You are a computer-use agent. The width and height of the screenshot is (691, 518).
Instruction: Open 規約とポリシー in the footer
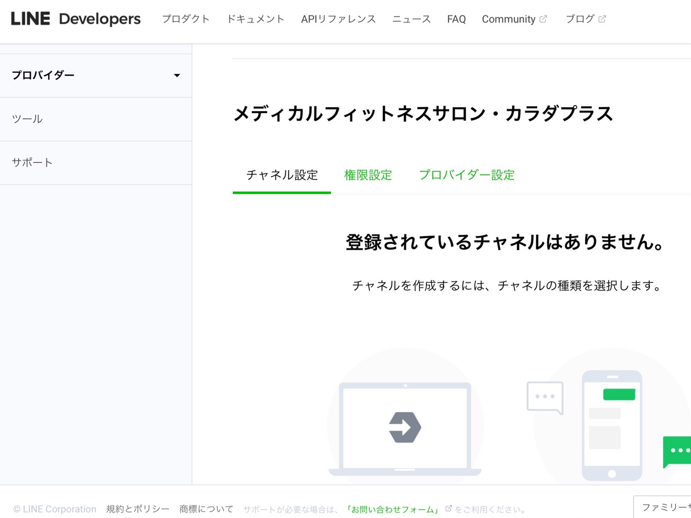[137, 509]
